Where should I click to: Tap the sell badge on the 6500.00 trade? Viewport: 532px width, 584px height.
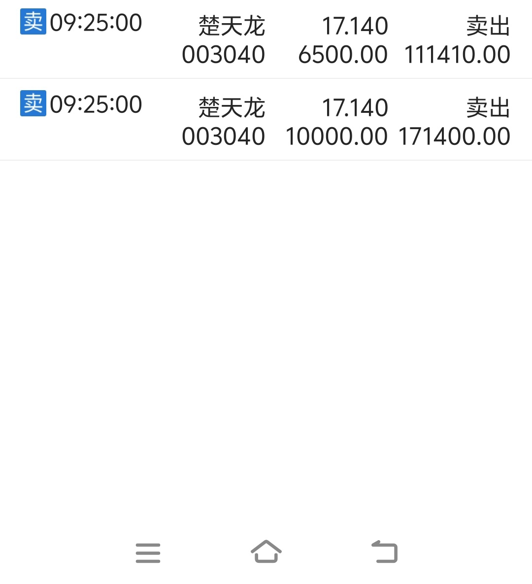click(x=33, y=22)
